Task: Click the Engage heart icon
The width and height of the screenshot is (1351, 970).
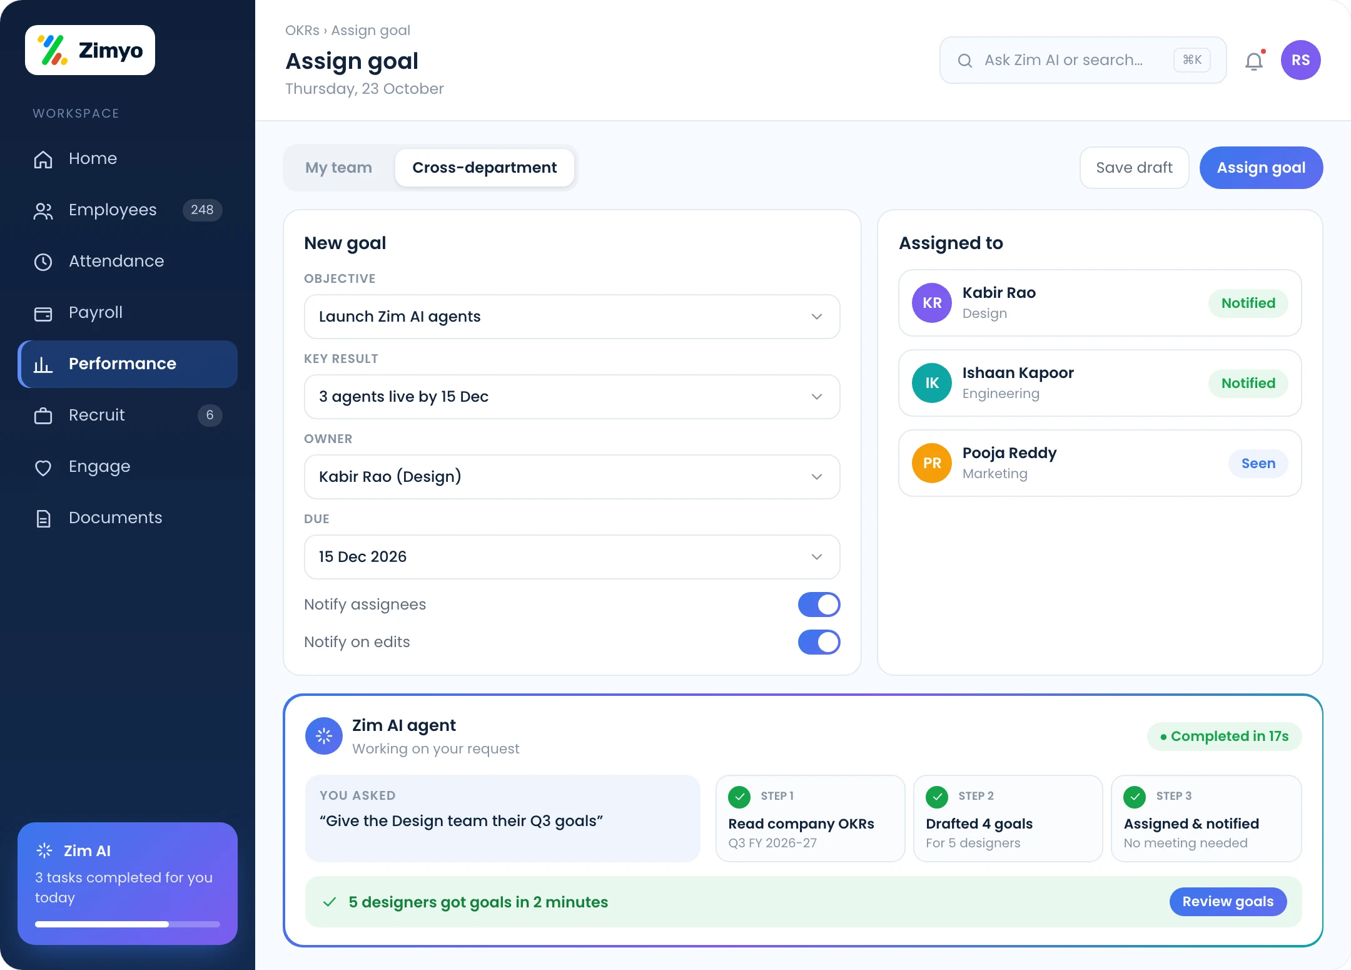Action: tap(43, 467)
